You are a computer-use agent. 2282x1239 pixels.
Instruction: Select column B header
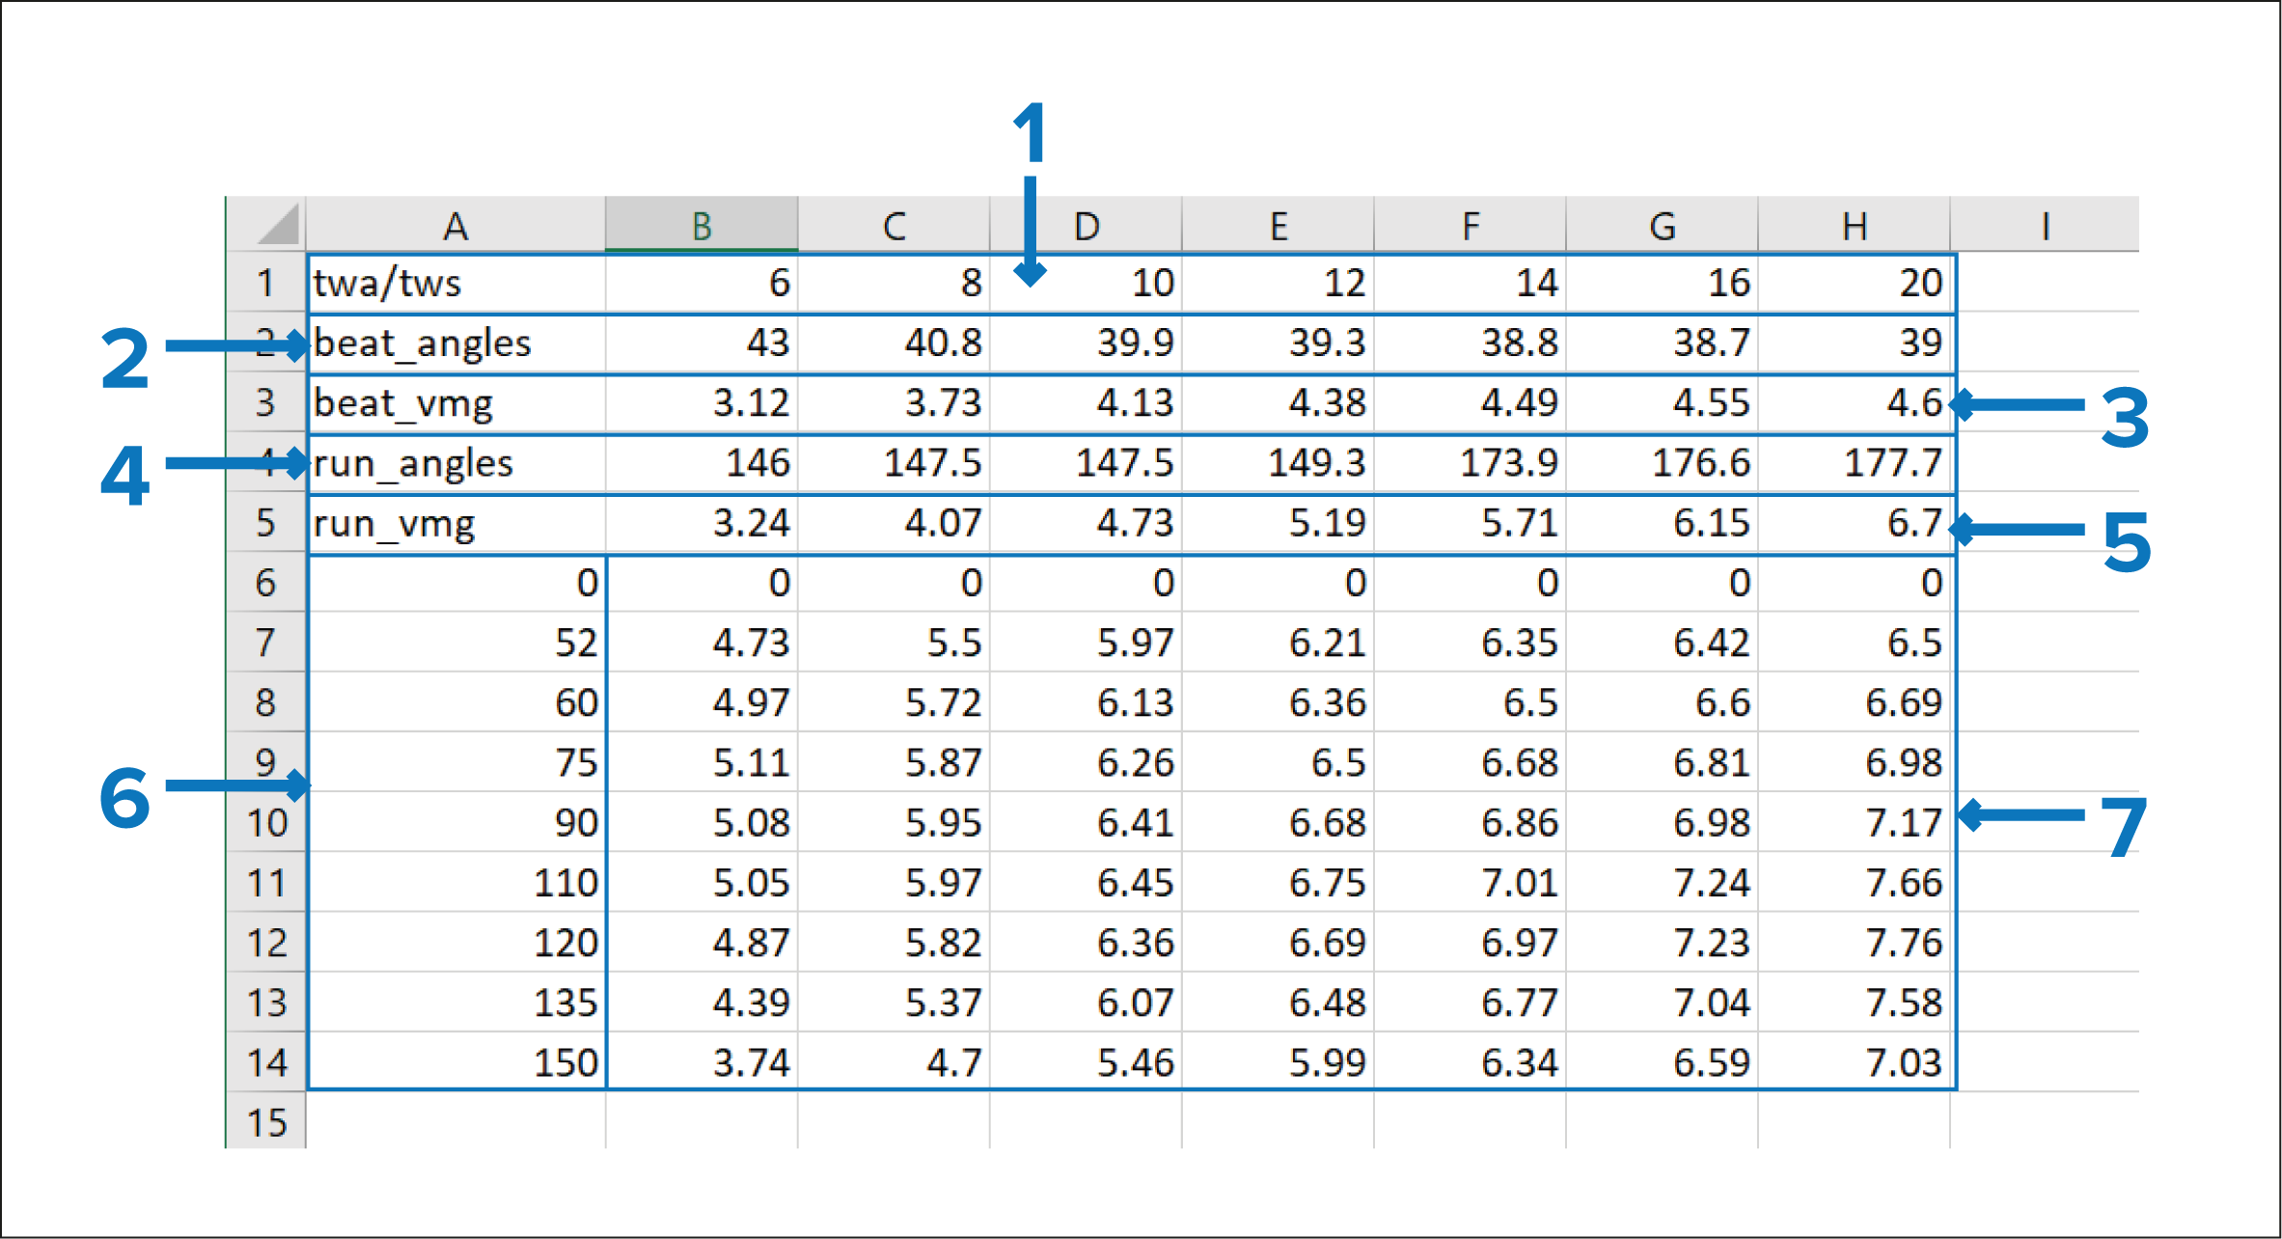701,226
